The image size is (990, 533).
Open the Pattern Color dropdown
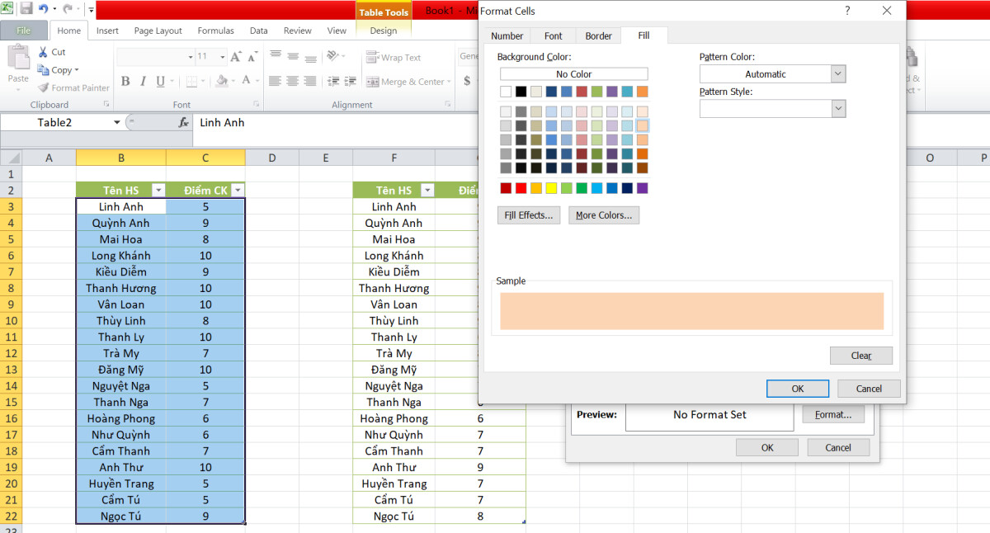[837, 73]
